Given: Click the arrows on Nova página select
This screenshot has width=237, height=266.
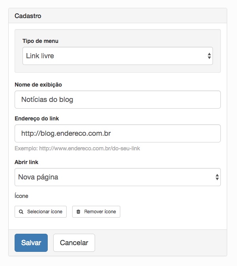Looking at the screenshot, I should [x=217, y=177].
